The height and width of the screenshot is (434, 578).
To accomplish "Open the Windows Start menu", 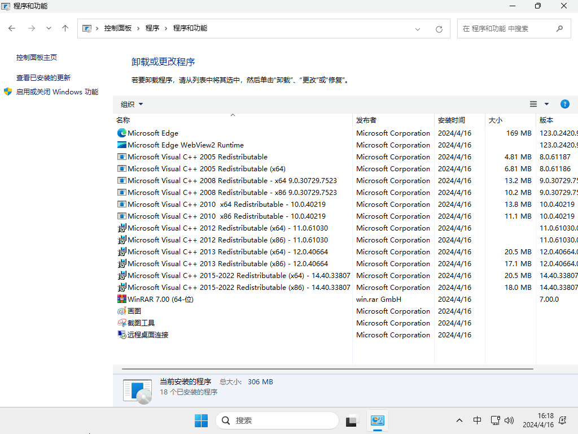I will (202, 420).
